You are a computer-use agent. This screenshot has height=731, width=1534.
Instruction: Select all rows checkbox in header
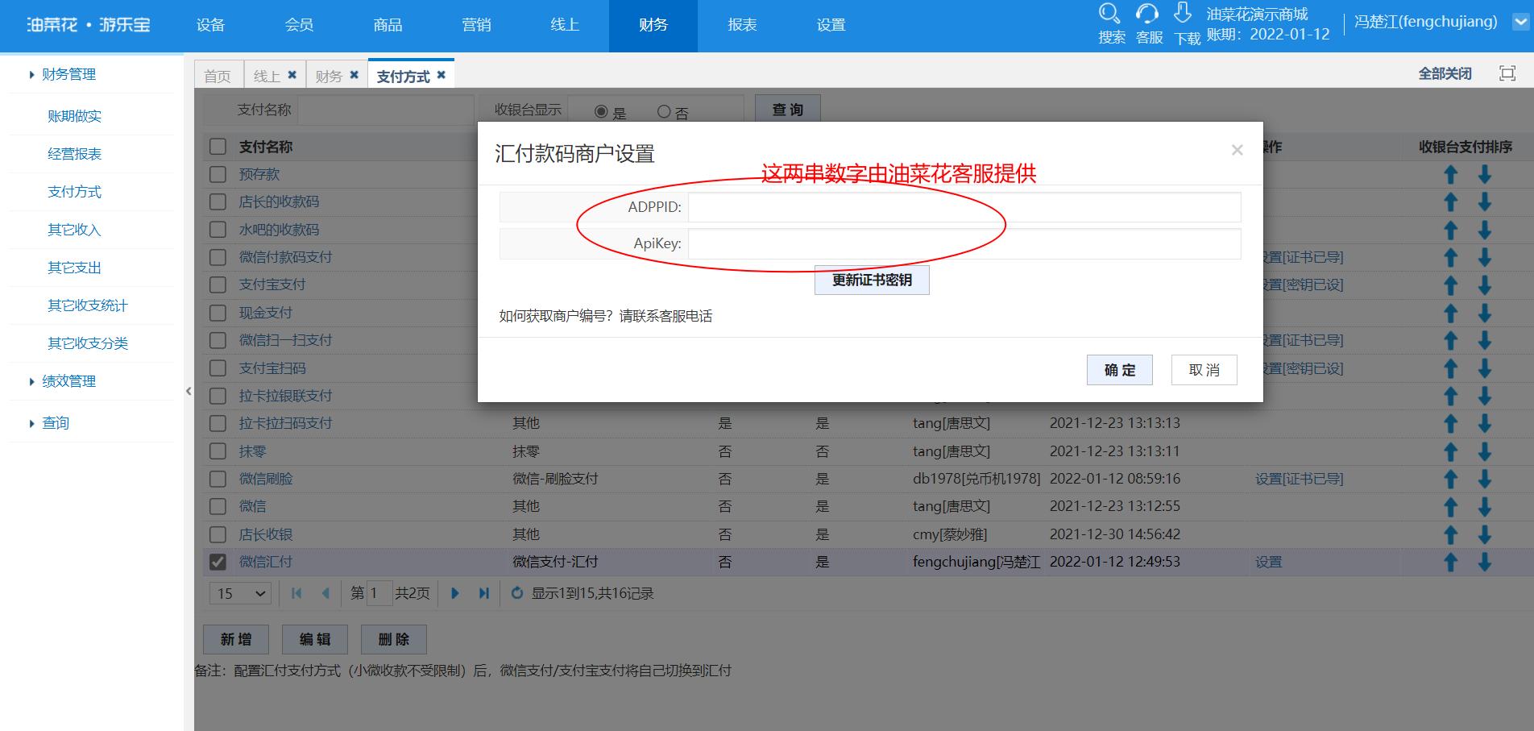tap(218, 147)
